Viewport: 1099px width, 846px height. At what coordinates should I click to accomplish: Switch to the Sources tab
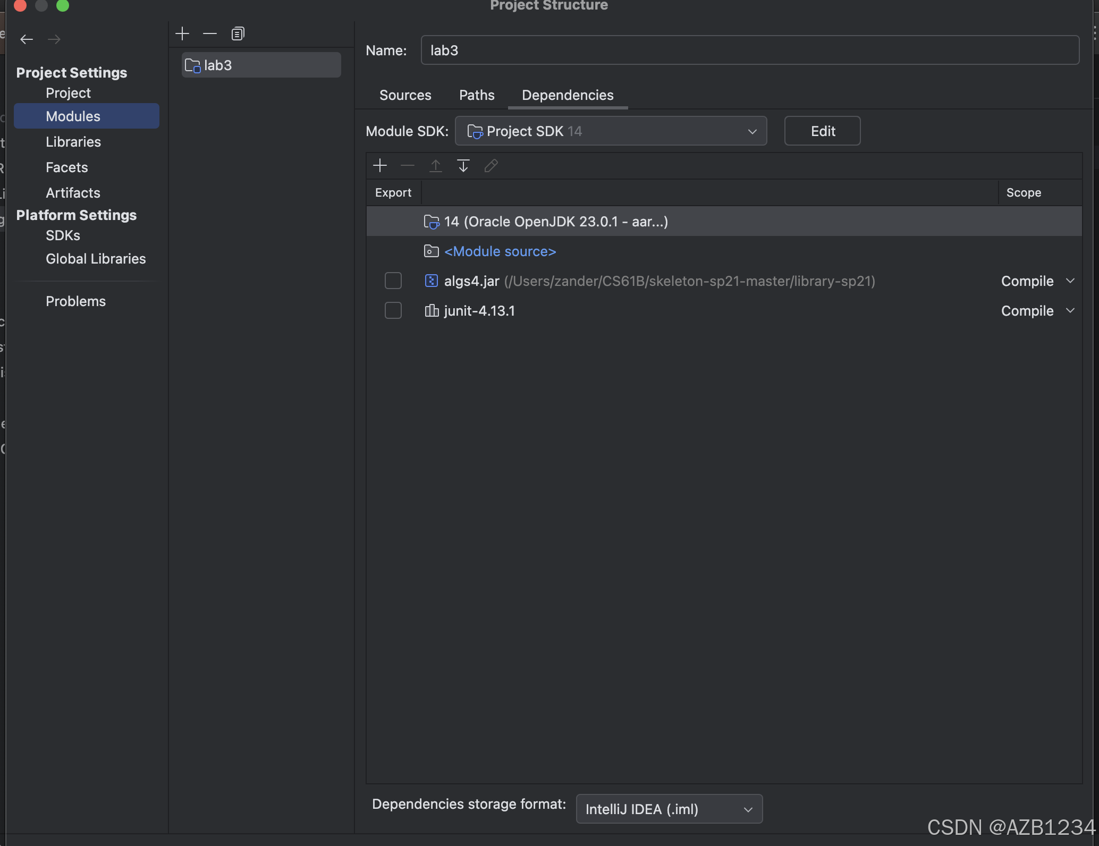pyautogui.click(x=405, y=95)
